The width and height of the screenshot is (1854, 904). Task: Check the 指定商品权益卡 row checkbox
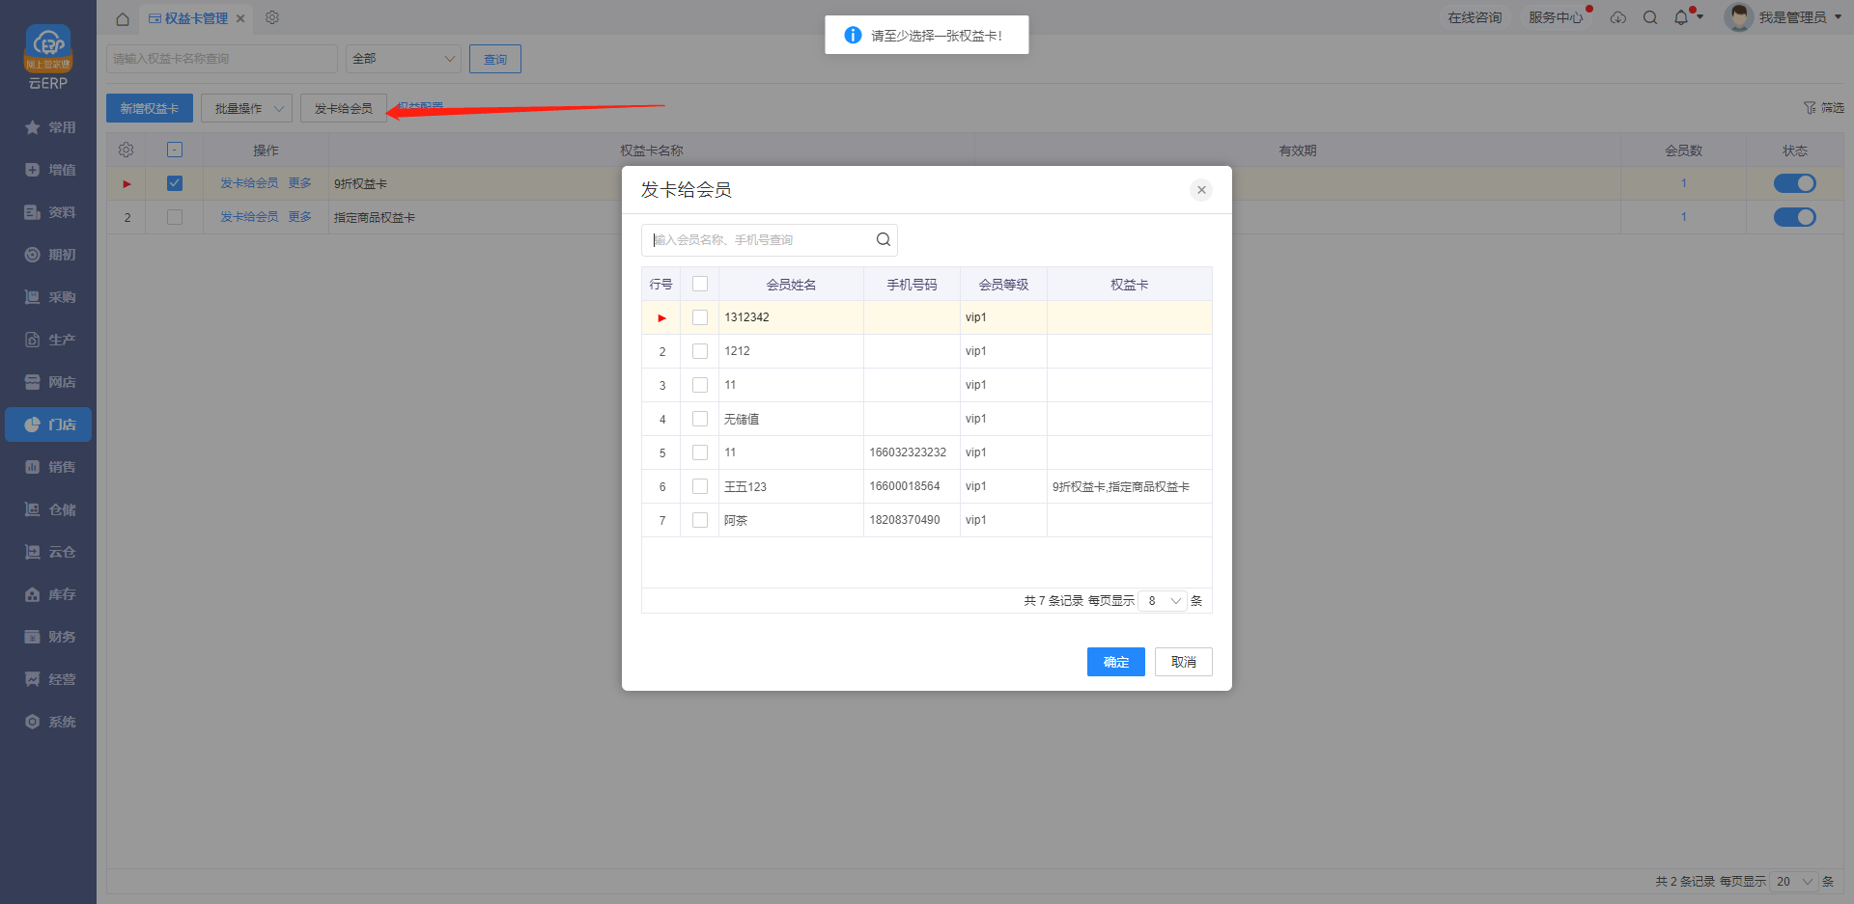(x=175, y=217)
